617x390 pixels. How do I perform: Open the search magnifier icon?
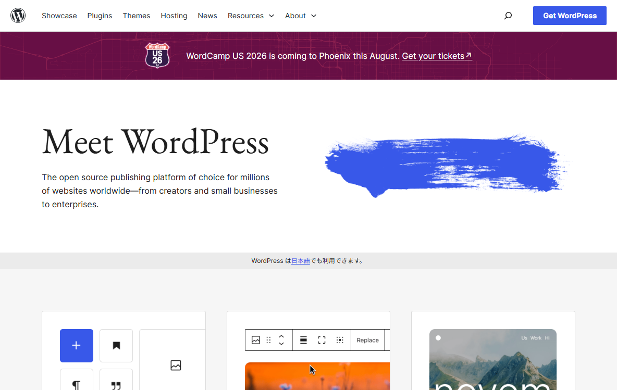508,16
